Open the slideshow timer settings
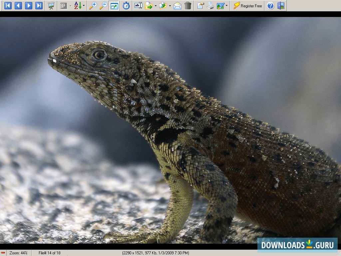This screenshot has width=341, height=256. 126,5
